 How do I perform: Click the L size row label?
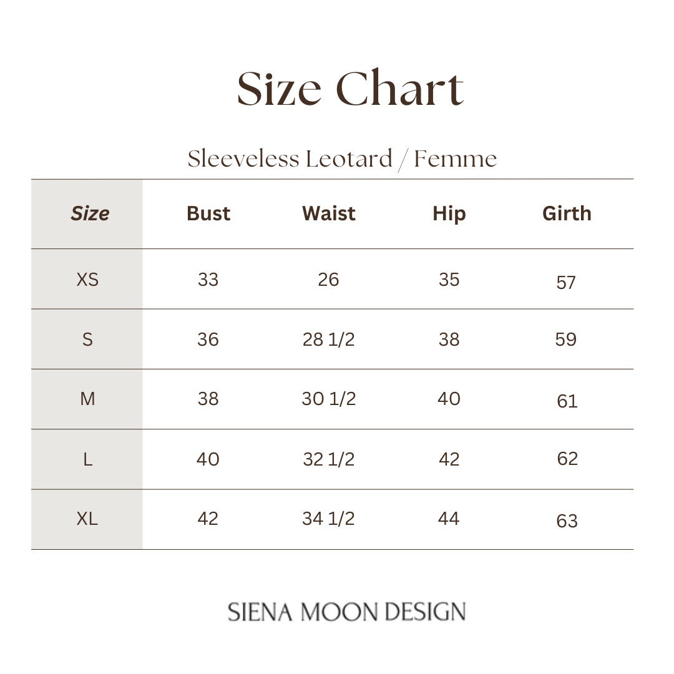tap(88, 459)
